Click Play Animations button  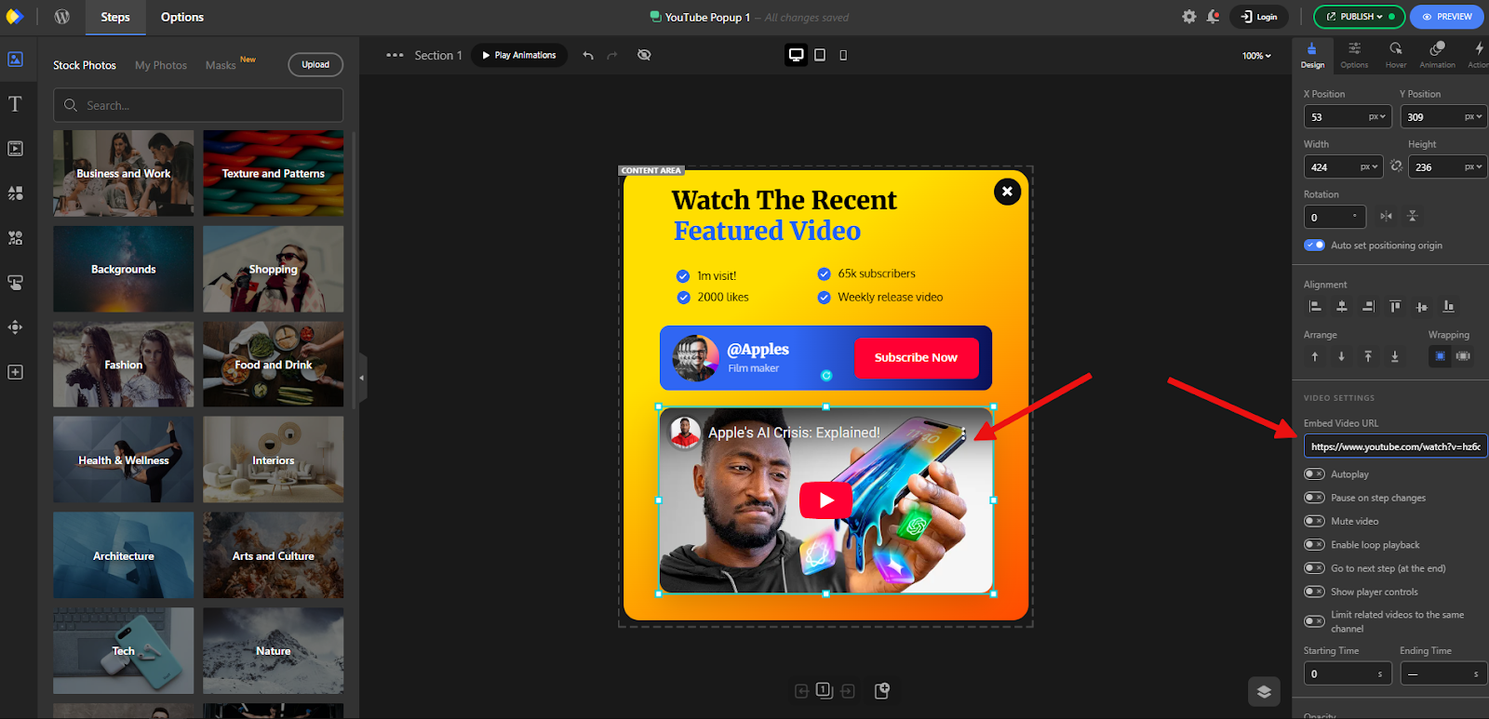point(519,55)
